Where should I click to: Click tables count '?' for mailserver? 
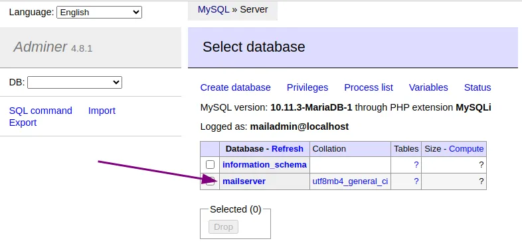coord(416,181)
